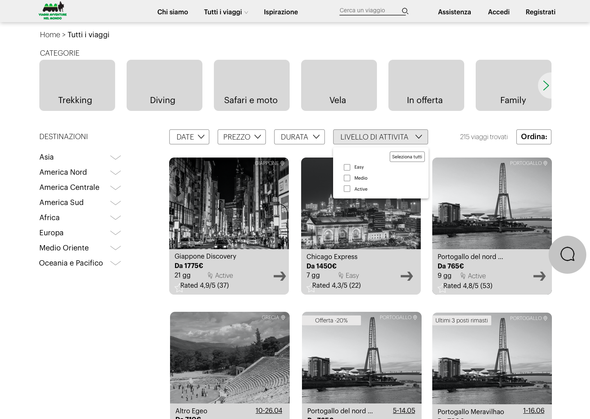Open the Ispirazione menu item
The height and width of the screenshot is (419, 590).
(281, 12)
